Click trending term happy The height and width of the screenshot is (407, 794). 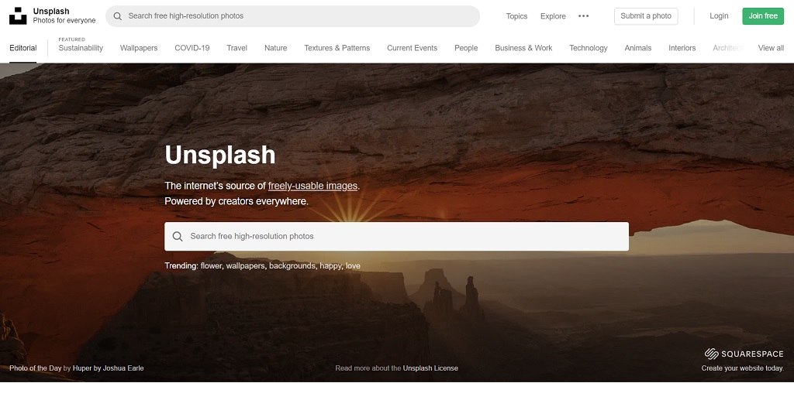pyautogui.click(x=330, y=266)
